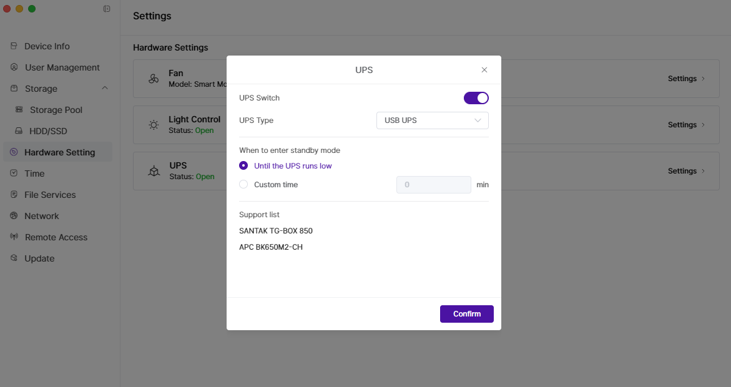Open Remote Access page
Screen dimensions: 731x387
click(x=56, y=237)
